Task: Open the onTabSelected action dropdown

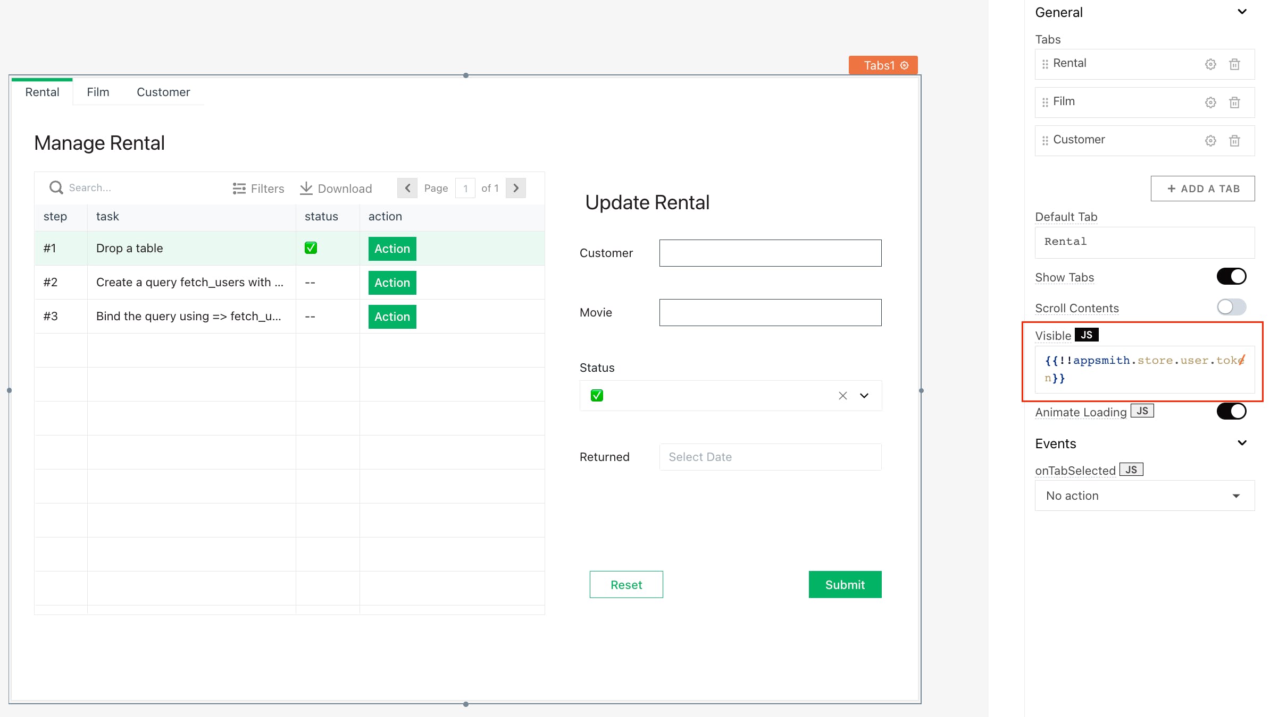Action: tap(1144, 496)
